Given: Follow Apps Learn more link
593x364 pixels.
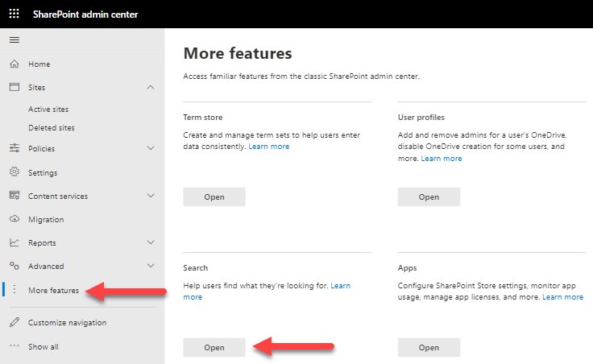Looking at the screenshot, I should [x=562, y=297].
